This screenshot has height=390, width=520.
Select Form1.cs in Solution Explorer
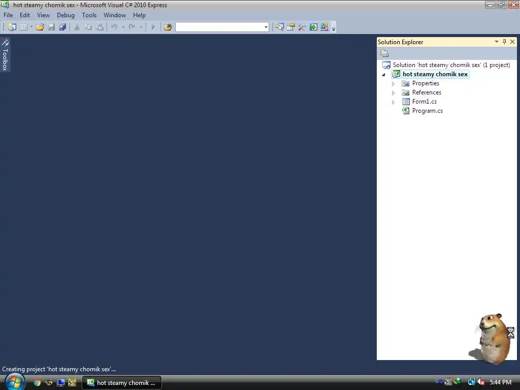click(x=424, y=102)
